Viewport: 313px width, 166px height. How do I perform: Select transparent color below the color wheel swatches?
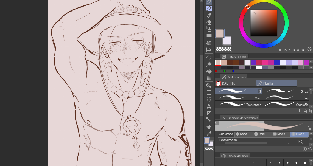[223, 49]
